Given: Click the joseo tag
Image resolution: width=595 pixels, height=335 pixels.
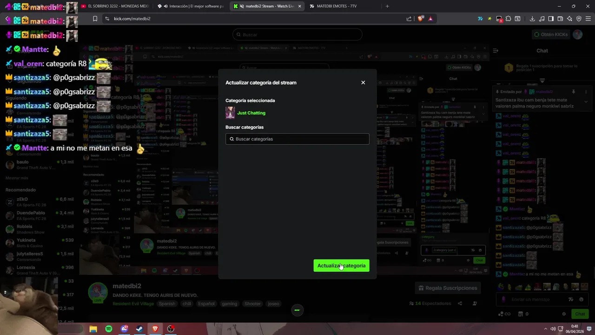Looking at the screenshot, I should coord(273,304).
